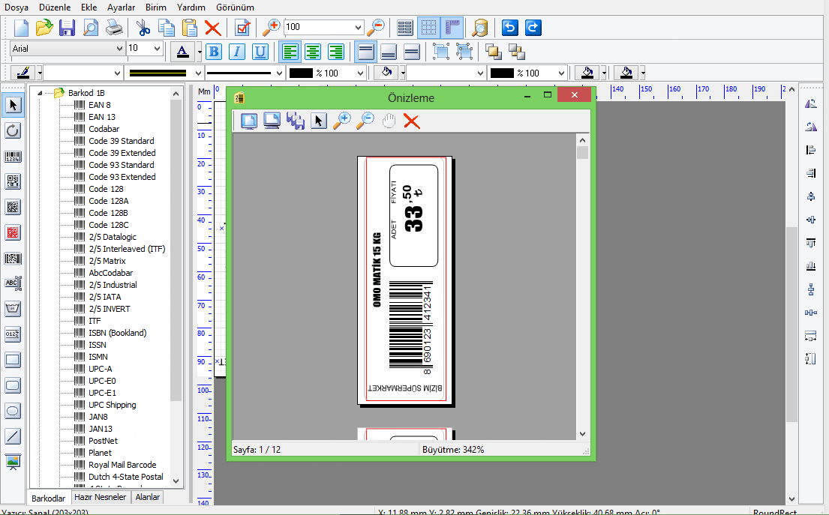Image resolution: width=829 pixels, height=515 pixels.
Task: Paste from clipboard icon
Action: click(x=189, y=28)
